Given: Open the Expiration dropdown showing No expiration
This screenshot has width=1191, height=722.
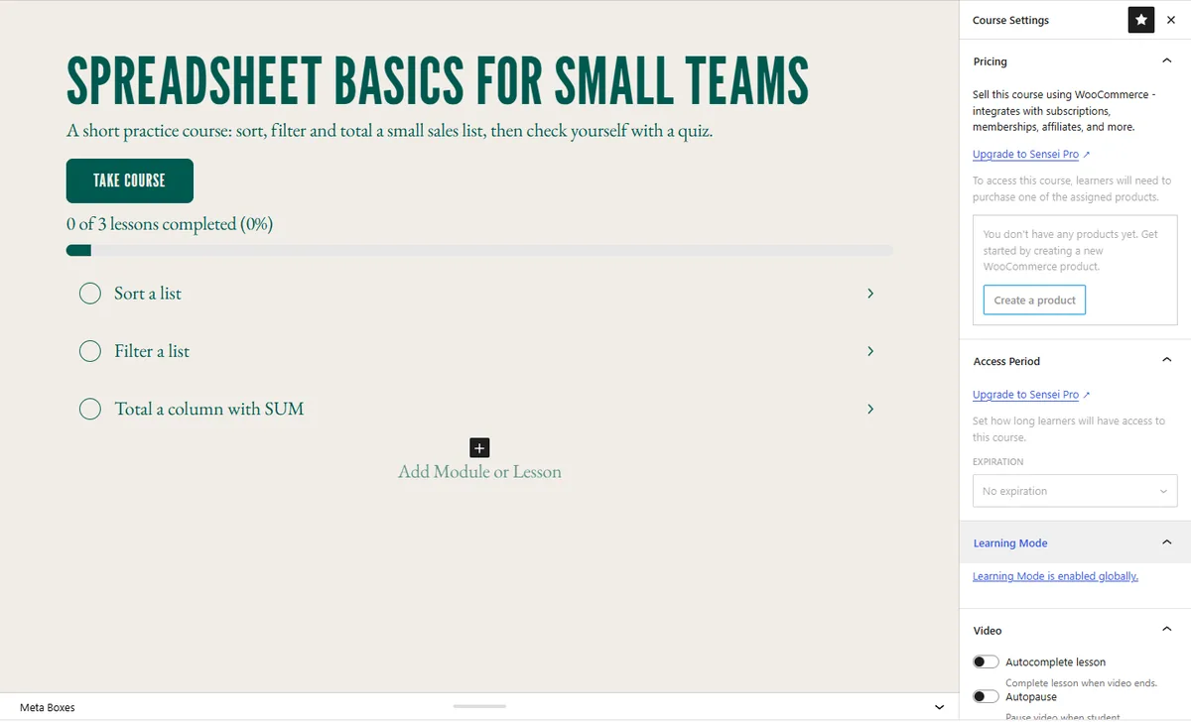Looking at the screenshot, I should click(1075, 491).
